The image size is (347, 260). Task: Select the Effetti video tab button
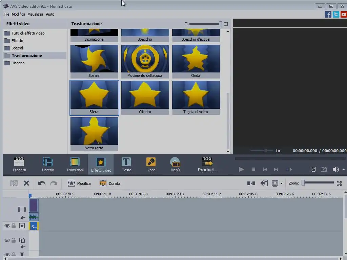(x=101, y=165)
